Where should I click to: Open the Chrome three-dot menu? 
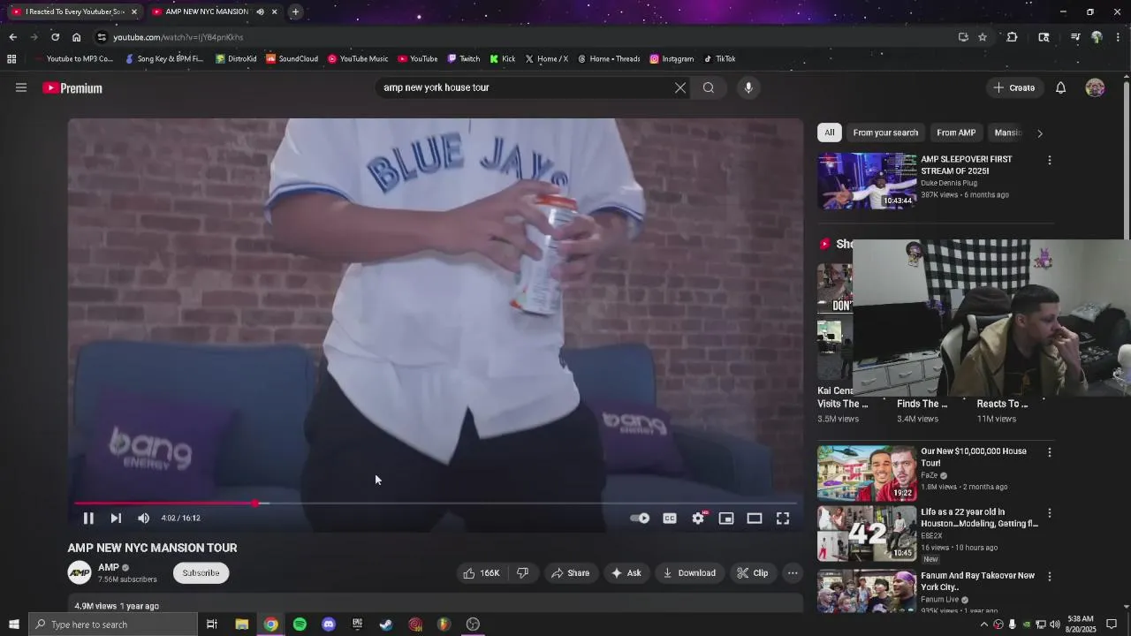(x=1118, y=37)
